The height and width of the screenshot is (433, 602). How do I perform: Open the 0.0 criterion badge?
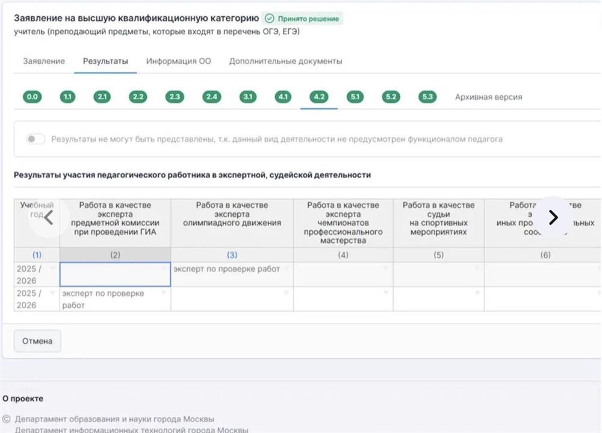[33, 97]
